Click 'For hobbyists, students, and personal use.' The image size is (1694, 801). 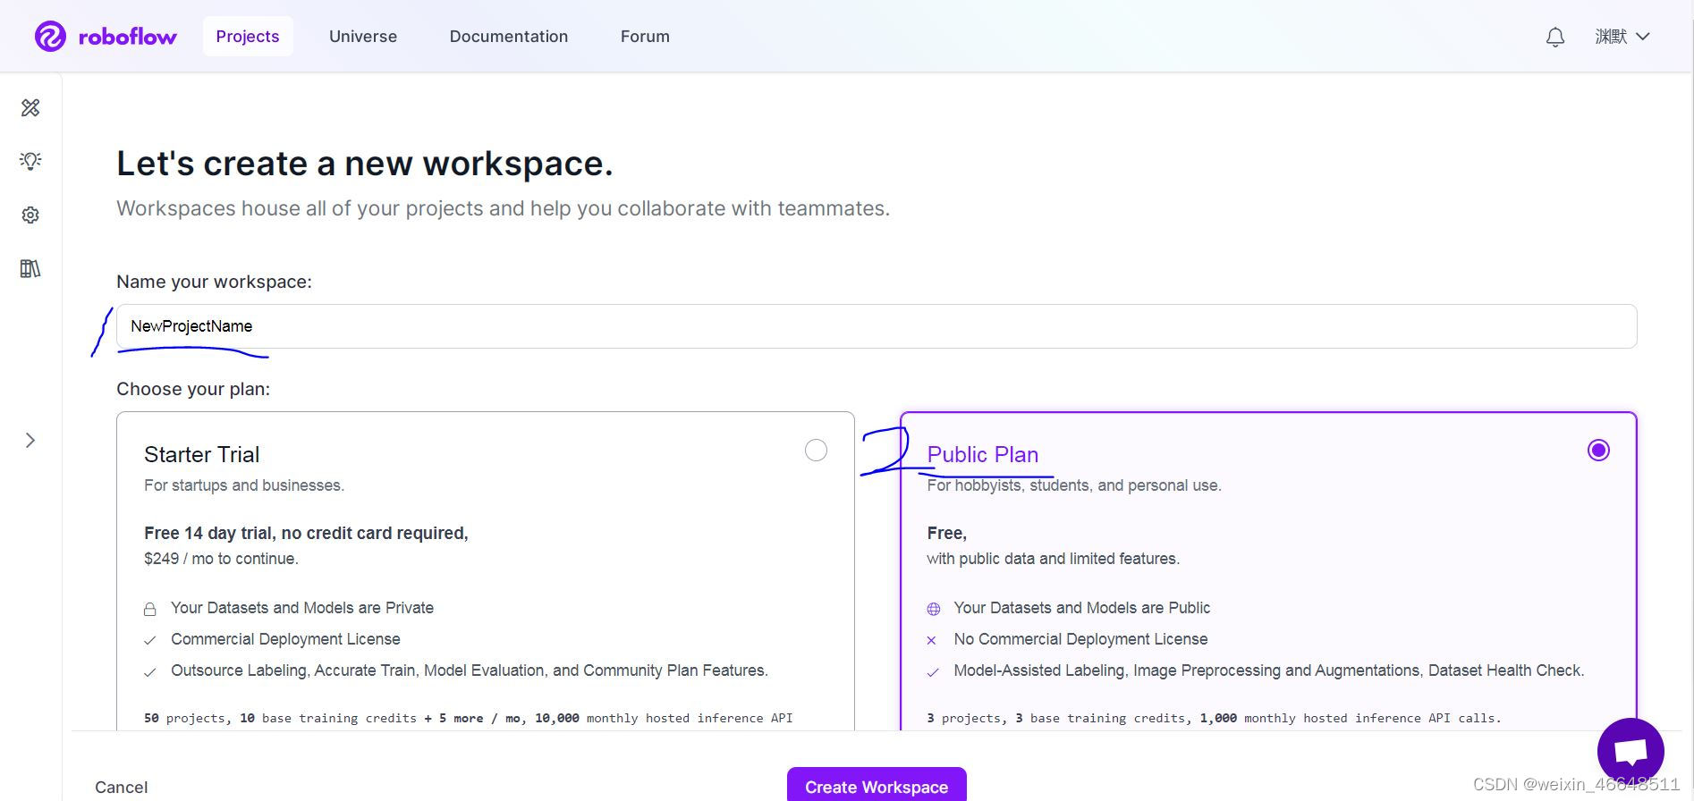coord(1074,485)
